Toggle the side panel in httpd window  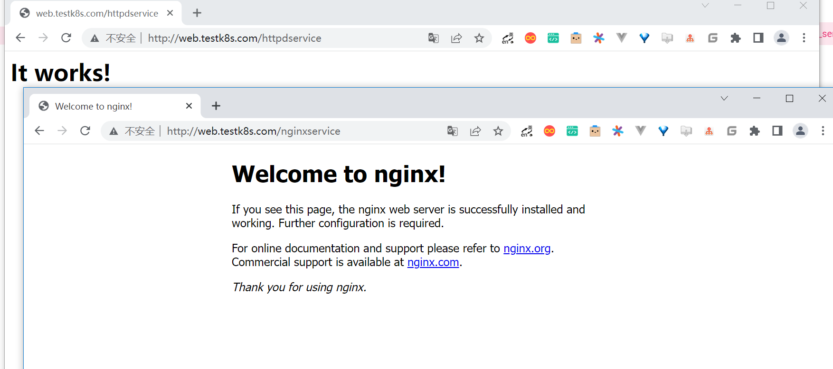(x=758, y=38)
